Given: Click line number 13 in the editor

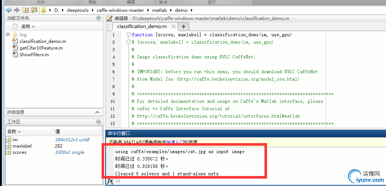Looking at the screenshot, I should (112, 124).
